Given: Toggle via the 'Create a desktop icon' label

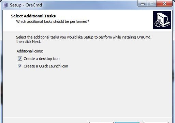Looking at the screenshot, I should pyautogui.click(x=42, y=59).
